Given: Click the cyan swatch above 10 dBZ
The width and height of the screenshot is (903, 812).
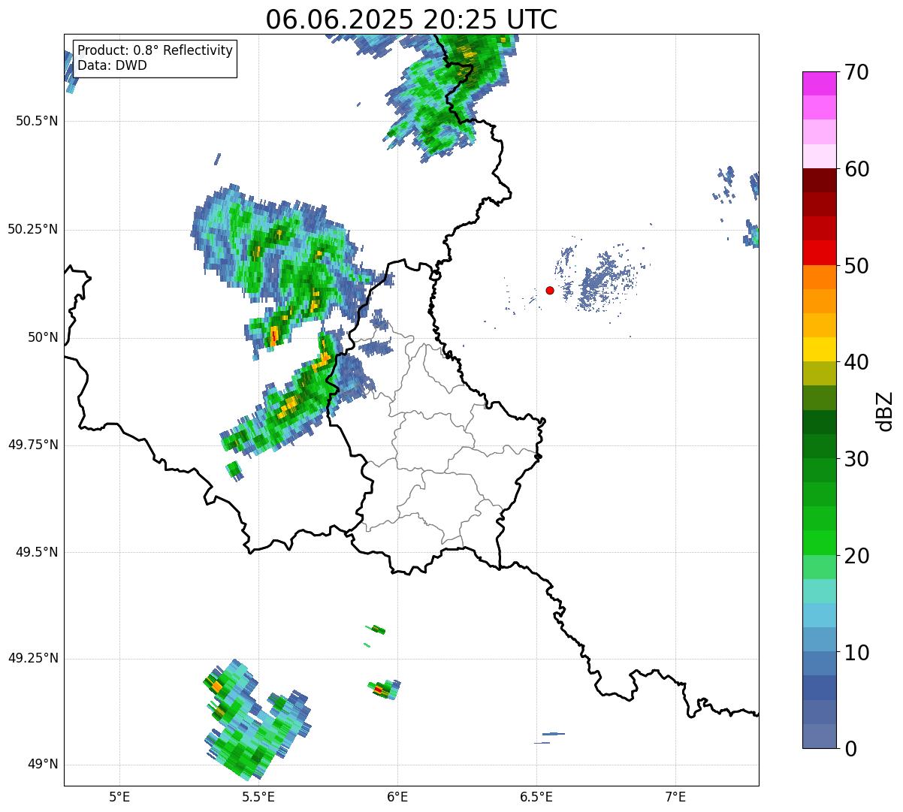Looking at the screenshot, I should coord(820,616).
